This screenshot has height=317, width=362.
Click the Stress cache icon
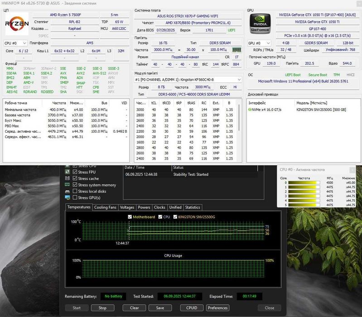68,178
